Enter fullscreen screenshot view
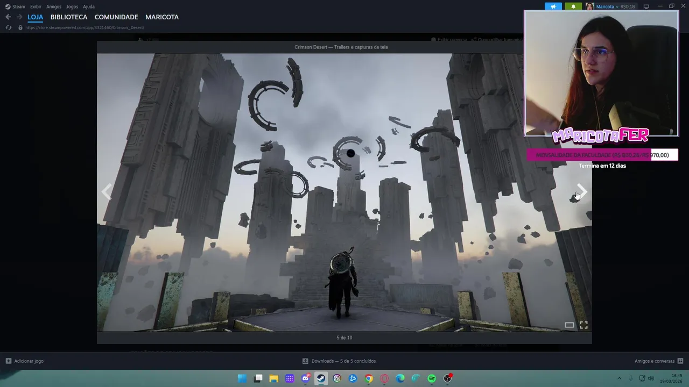This screenshot has width=689, height=387. [583, 325]
